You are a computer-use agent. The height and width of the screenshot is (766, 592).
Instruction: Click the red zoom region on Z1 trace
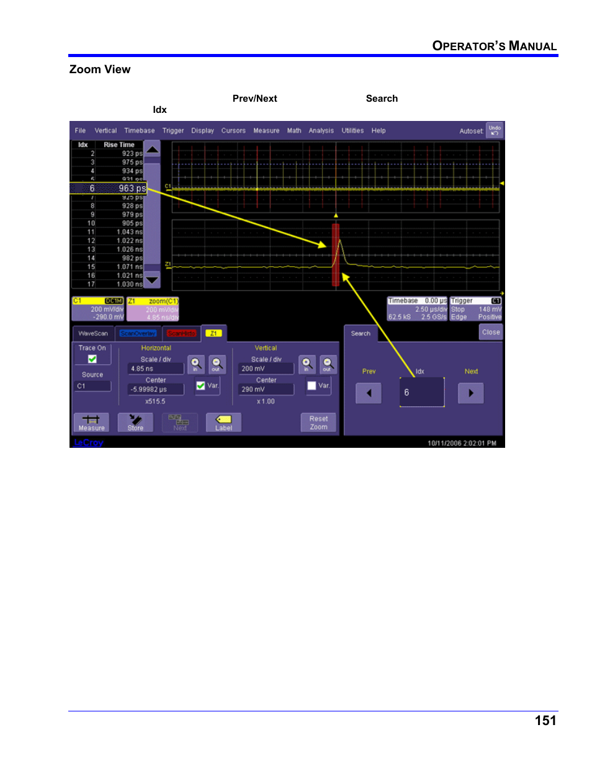click(x=336, y=255)
